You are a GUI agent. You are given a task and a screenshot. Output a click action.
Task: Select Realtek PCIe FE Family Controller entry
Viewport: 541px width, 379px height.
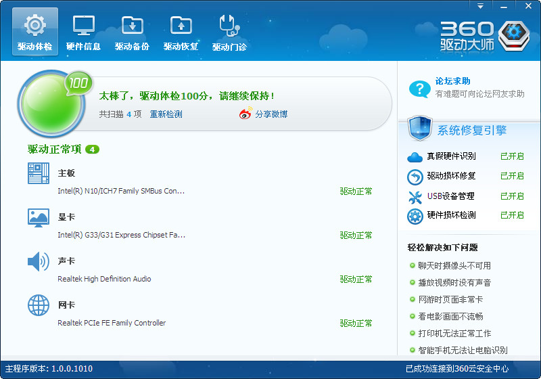pyautogui.click(x=112, y=323)
